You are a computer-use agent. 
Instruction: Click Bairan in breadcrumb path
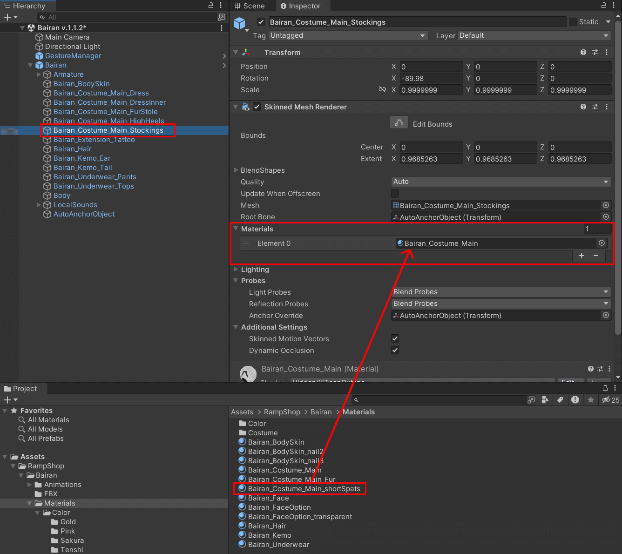tap(321, 412)
